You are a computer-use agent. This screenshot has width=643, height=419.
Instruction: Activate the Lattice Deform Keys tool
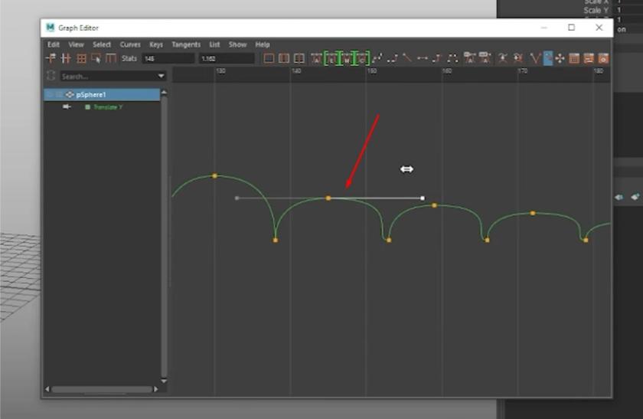coord(81,58)
